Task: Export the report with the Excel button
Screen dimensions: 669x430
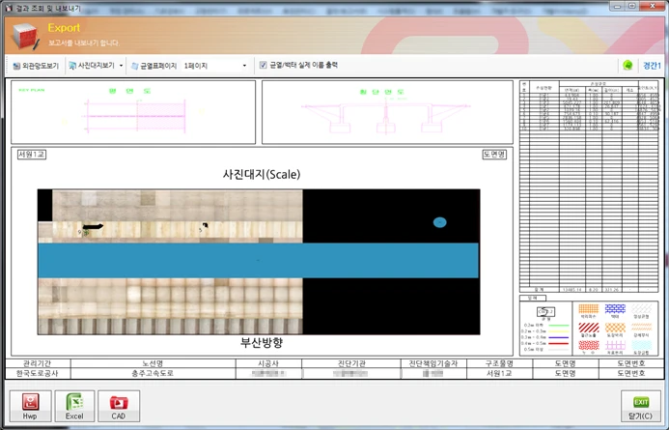Action: (74, 406)
